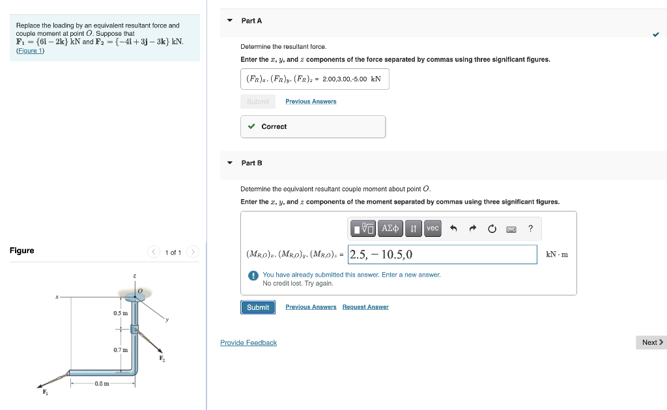The width and height of the screenshot is (667, 410).
Task: Open help with the question mark icon
Action: pyautogui.click(x=530, y=228)
